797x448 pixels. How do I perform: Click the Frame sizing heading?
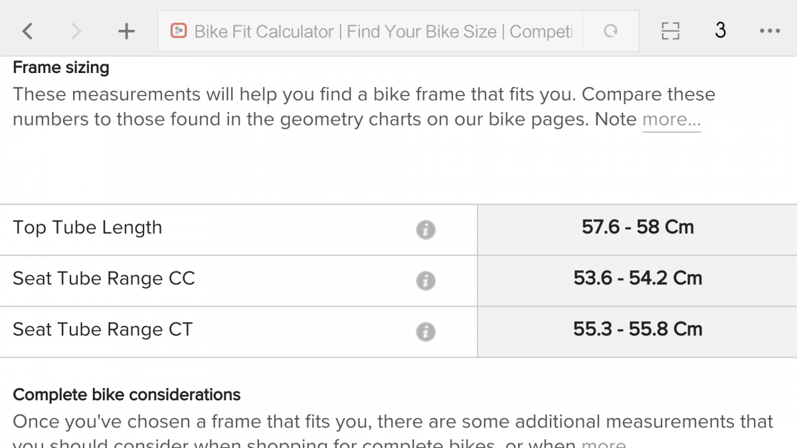[x=61, y=68]
